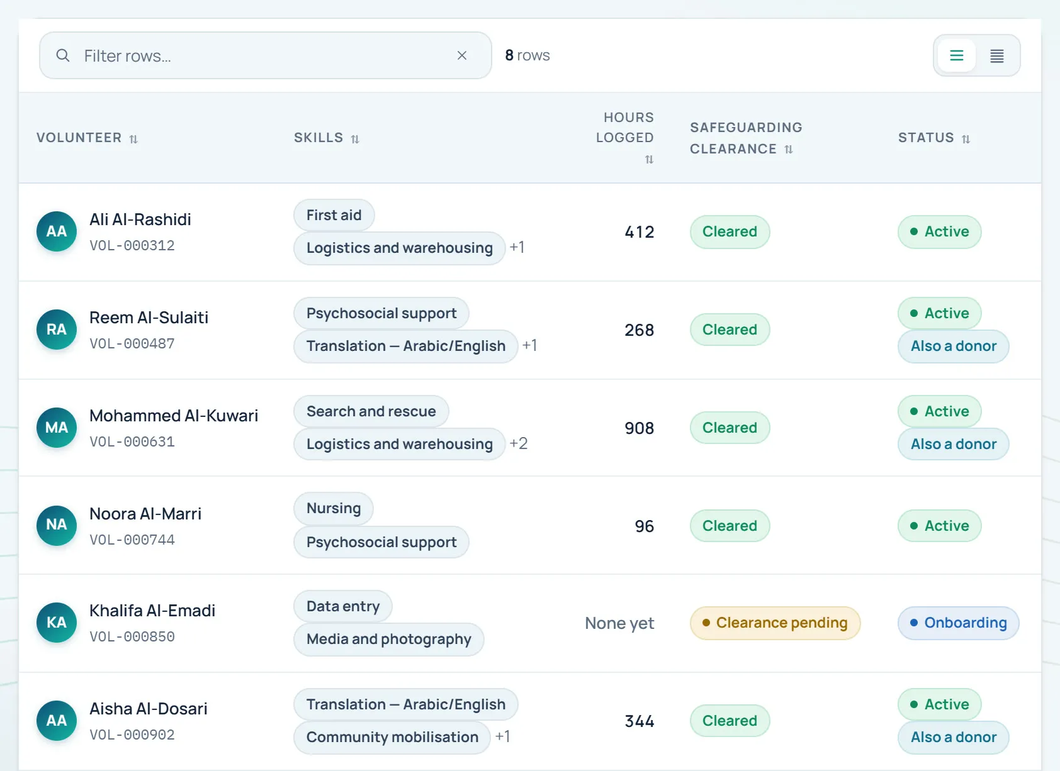1060x771 pixels.
Task: Click the Nursing skill tag
Action: pyautogui.click(x=334, y=508)
